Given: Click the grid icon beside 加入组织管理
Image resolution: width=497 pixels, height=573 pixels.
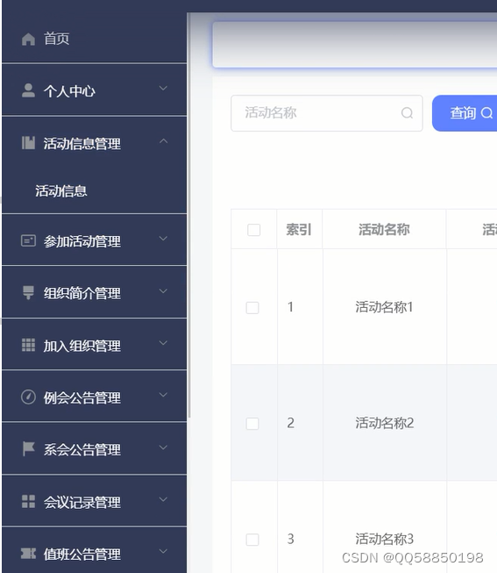Looking at the screenshot, I should (x=28, y=345).
